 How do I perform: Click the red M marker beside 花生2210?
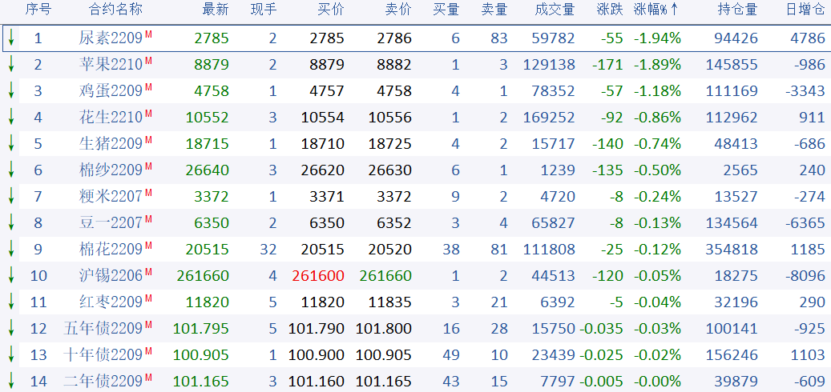(x=149, y=114)
